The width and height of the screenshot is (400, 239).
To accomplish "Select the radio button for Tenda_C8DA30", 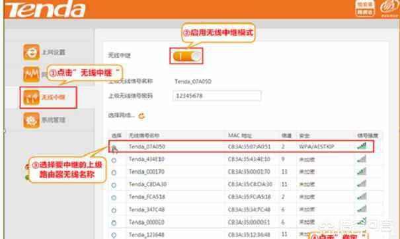I will (114, 186).
